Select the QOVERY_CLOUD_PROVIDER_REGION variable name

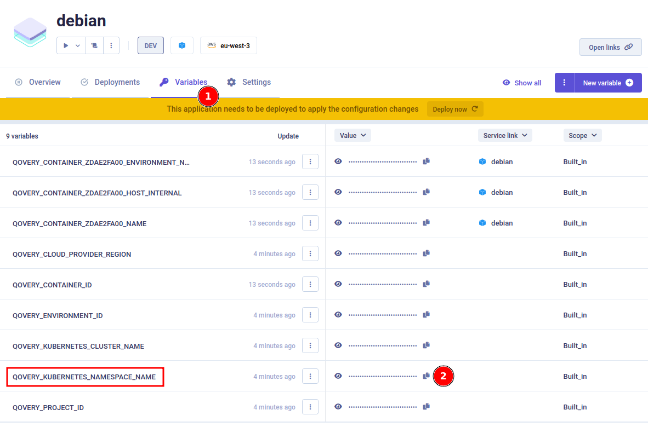[x=72, y=255]
